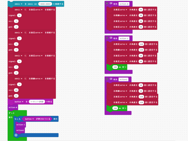Open gear settings on Action-1 function block
Viewport: 188px width, 141px height.
(x=107, y=38)
